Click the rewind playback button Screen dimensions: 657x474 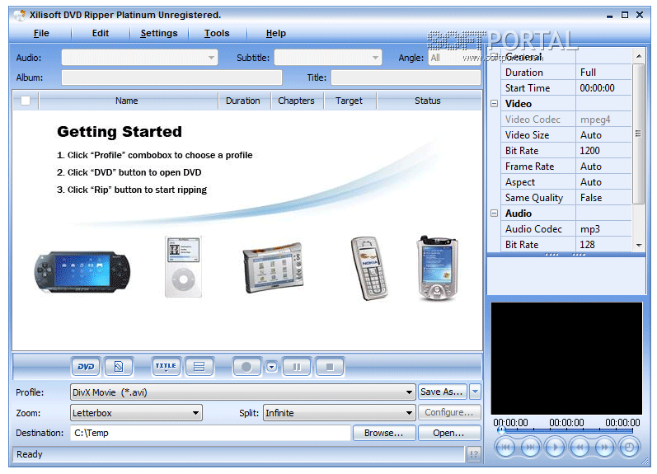[580, 447]
